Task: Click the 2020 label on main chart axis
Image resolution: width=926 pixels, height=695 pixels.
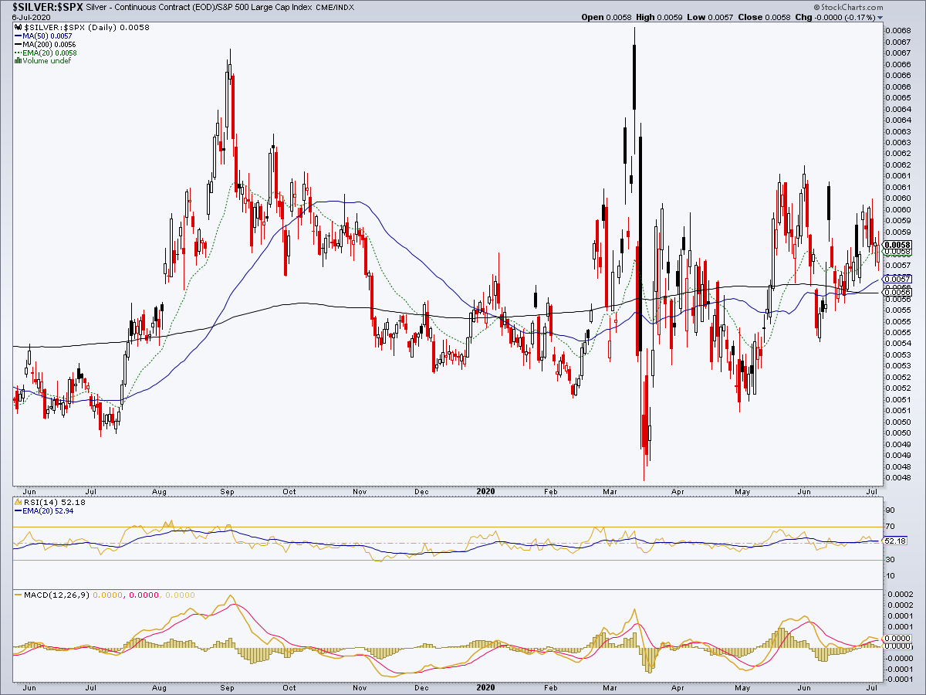Action: click(x=485, y=491)
